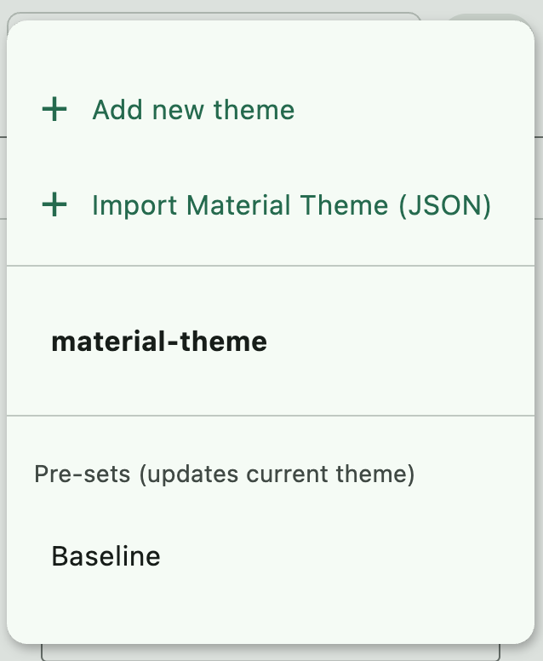Click the outlined box below the menu
Viewport: 543px width, 661px height.
(x=271, y=652)
